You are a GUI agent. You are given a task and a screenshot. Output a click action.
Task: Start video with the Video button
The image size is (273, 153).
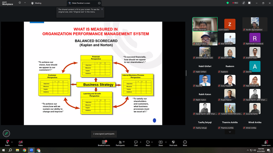20,143
